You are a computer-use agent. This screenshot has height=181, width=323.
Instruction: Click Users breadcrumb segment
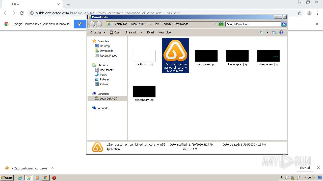click(x=156, y=24)
